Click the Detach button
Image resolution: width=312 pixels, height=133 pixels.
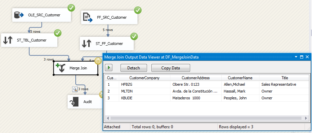(x=134, y=68)
